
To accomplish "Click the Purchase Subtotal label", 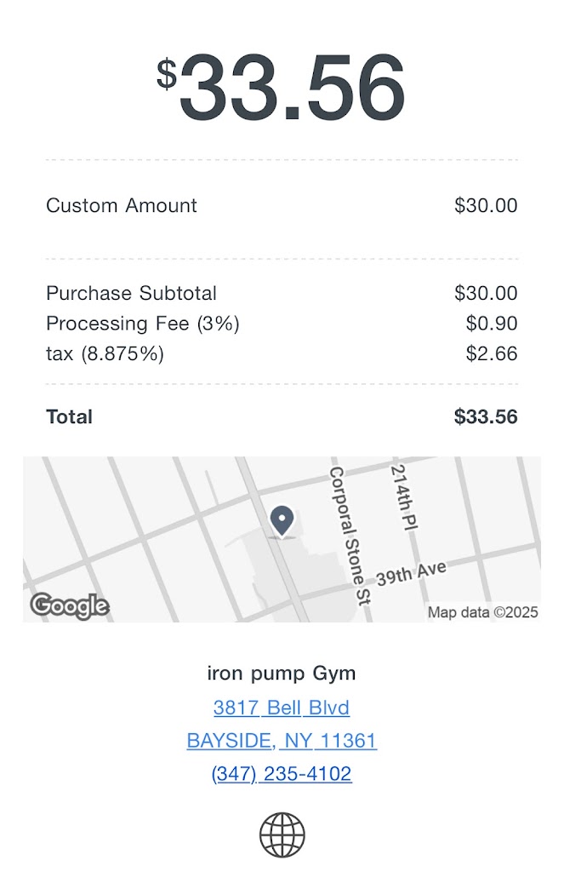I will [132, 293].
